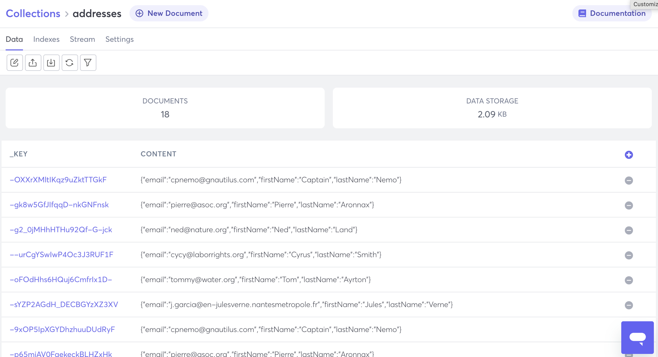Image resolution: width=658 pixels, height=357 pixels.
Task: Click the plus icon in the table header
Action: coord(629,155)
